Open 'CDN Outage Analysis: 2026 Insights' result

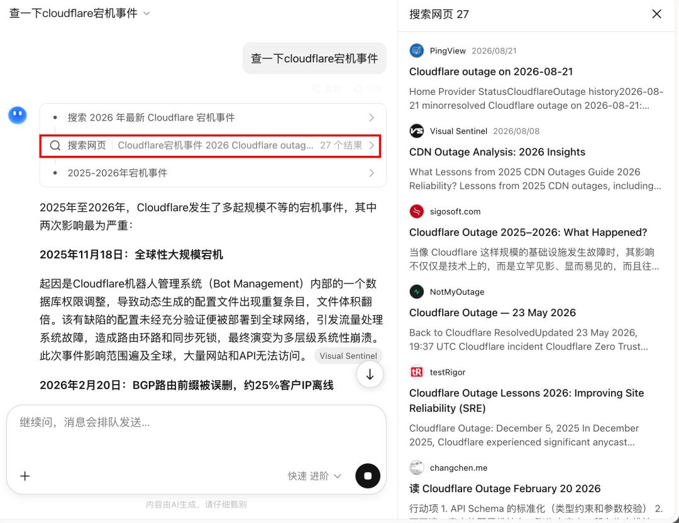pos(497,152)
